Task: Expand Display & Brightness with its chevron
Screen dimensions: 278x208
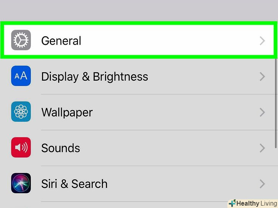Action: 262,76
